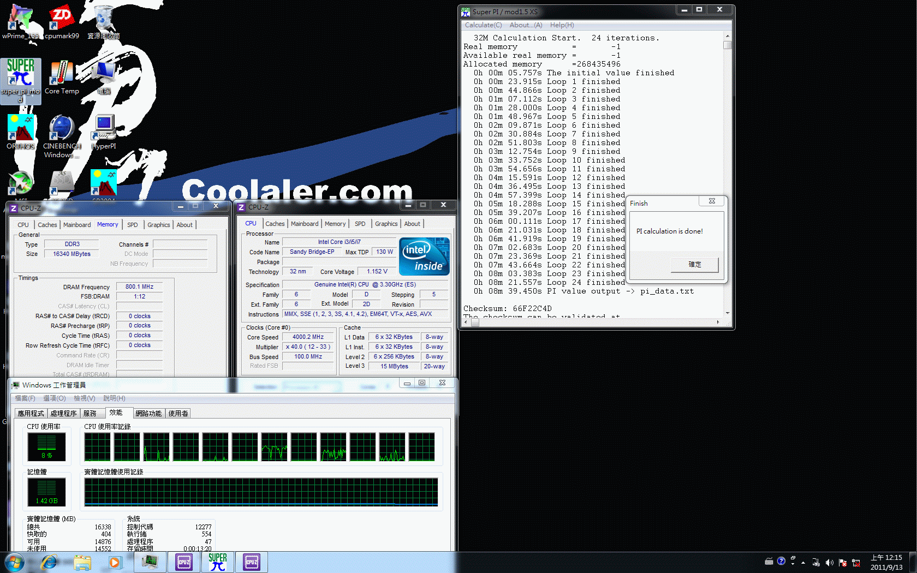Open the wPrime desktop shortcut

21,22
